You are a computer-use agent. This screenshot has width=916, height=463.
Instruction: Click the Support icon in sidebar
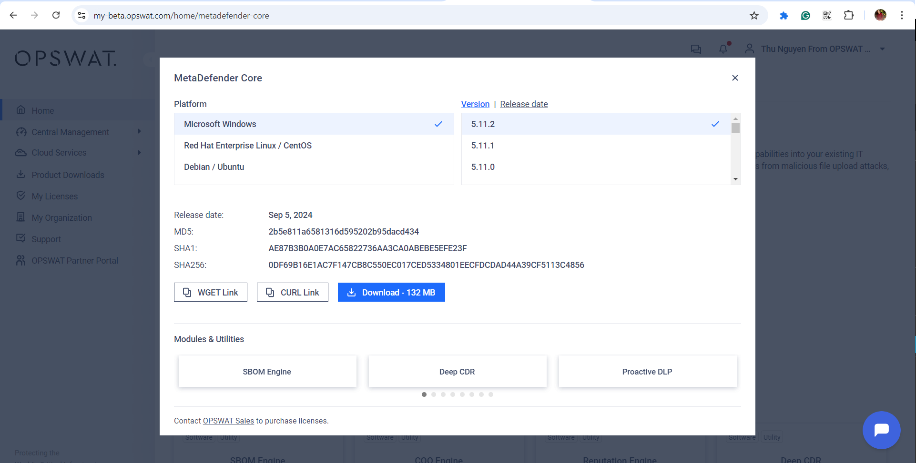tap(20, 238)
